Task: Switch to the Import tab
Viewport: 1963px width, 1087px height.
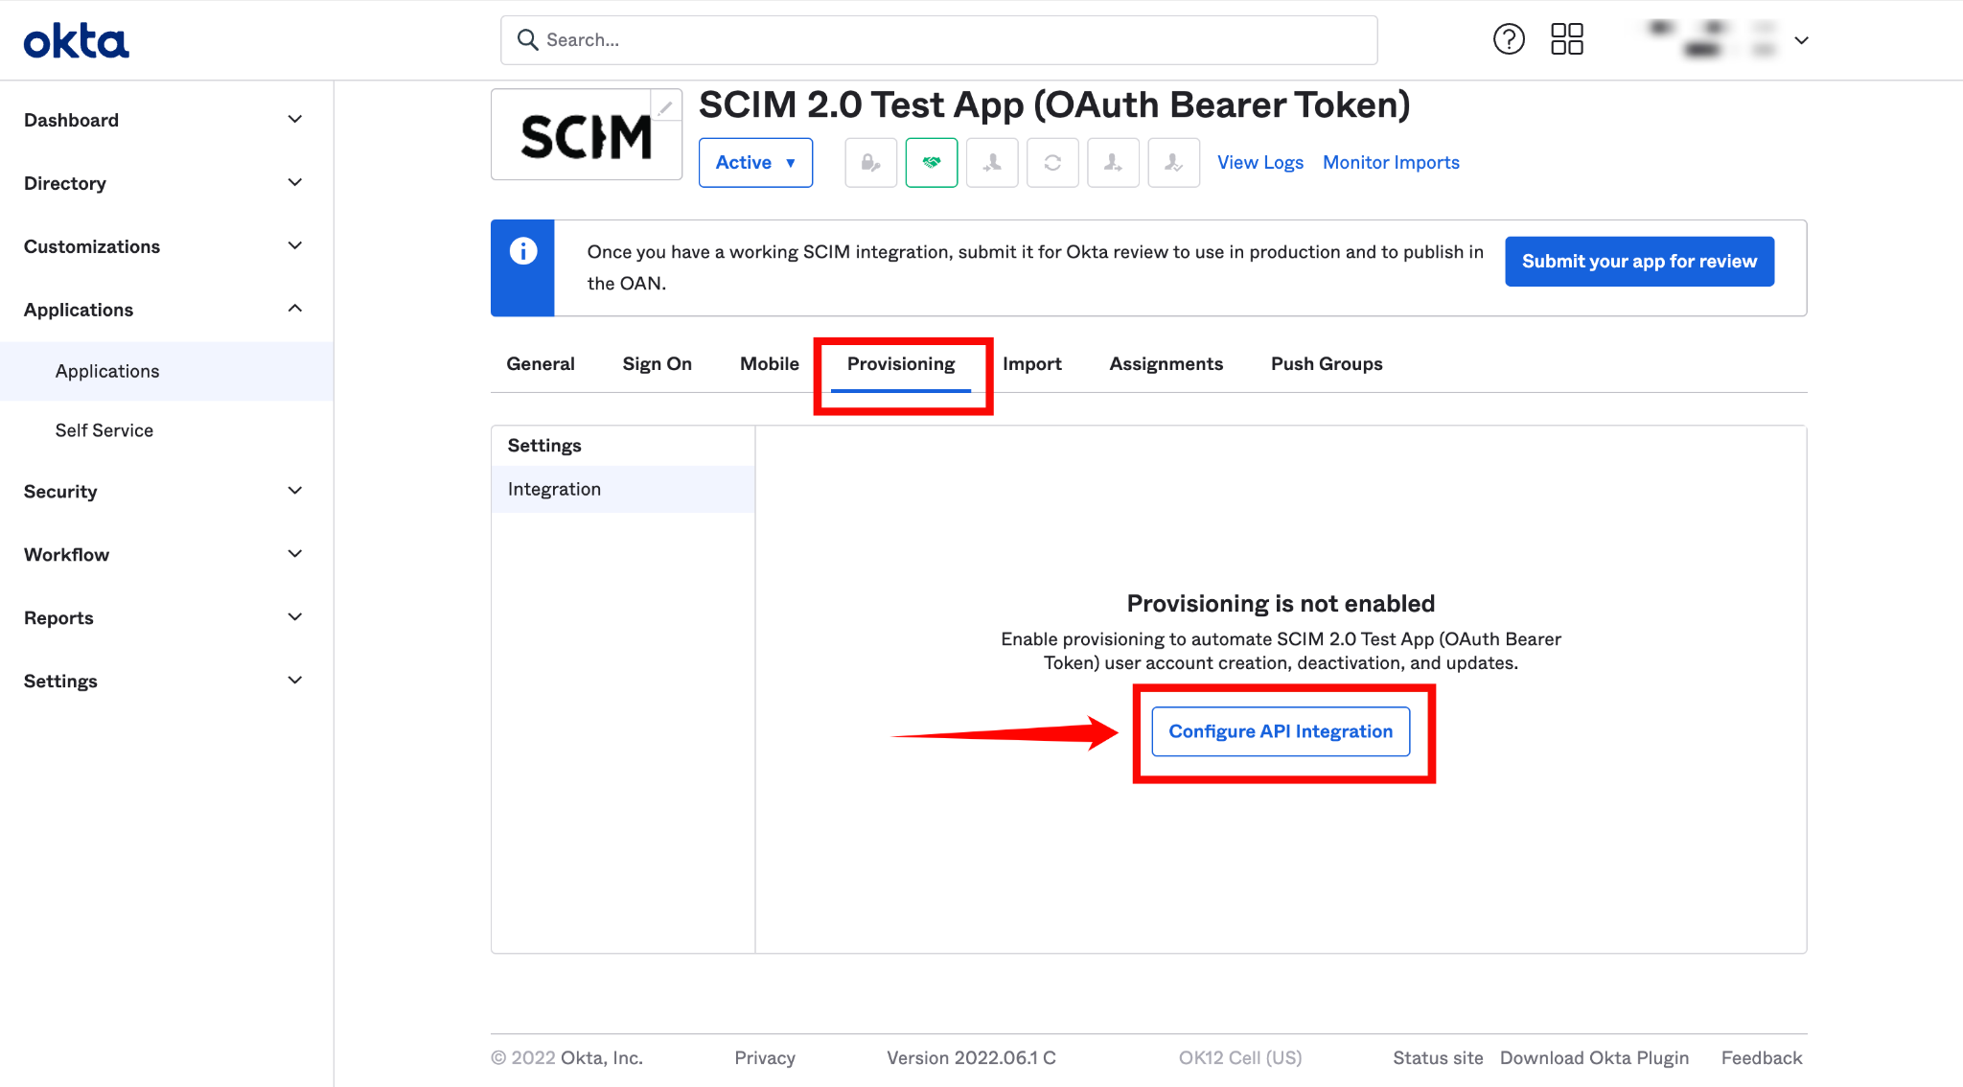Action: 1031,364
